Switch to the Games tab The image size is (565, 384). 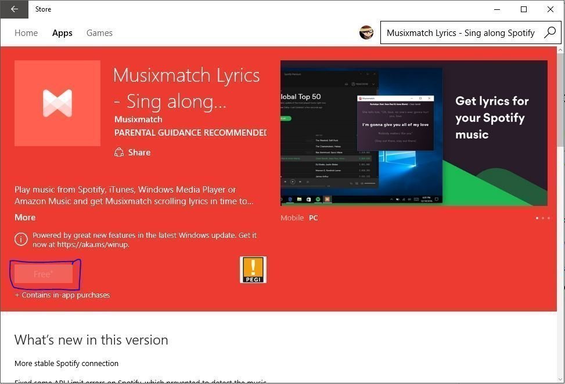point(99,32)
